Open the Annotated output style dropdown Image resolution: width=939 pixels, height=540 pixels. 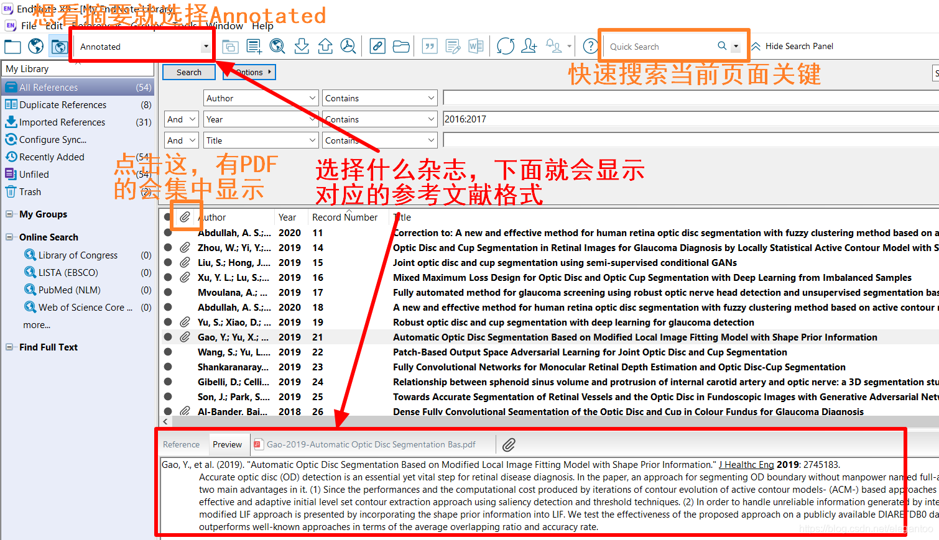tap(205, 47)
